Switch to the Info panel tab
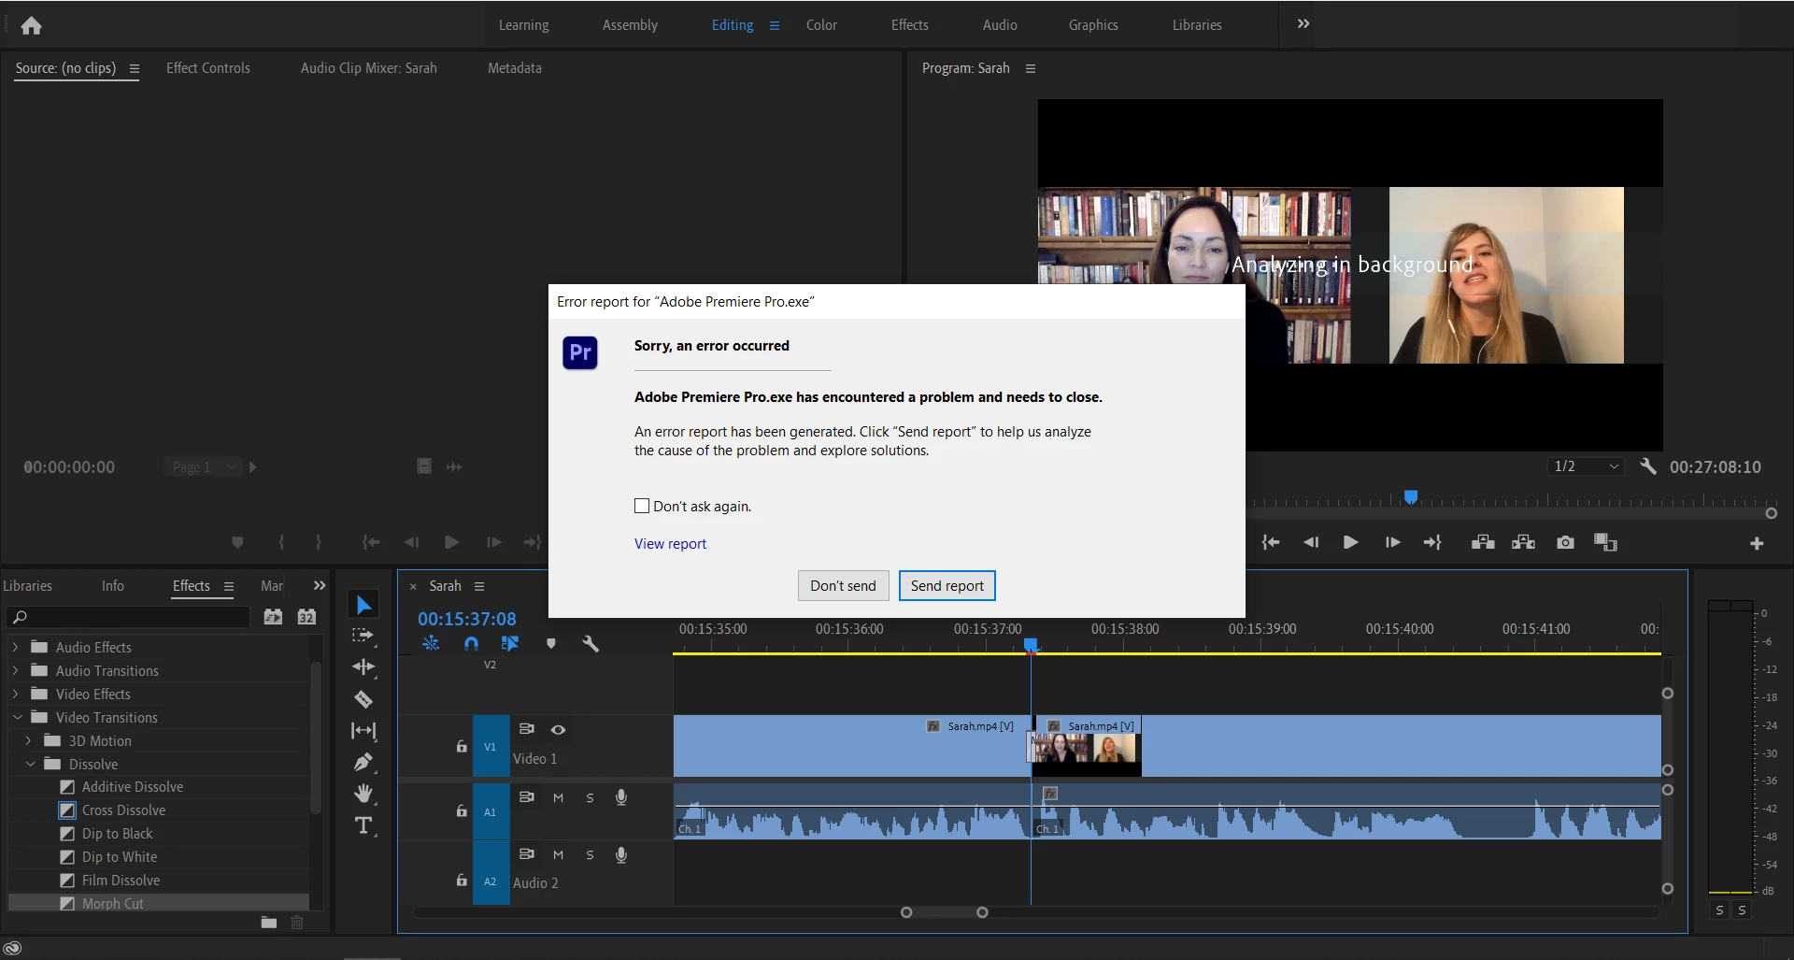This screenshot has height=960, width=1794. [113, 586]
